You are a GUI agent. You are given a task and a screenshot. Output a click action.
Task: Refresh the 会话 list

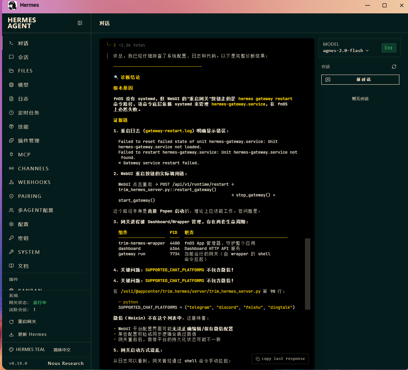pos(394,67)
